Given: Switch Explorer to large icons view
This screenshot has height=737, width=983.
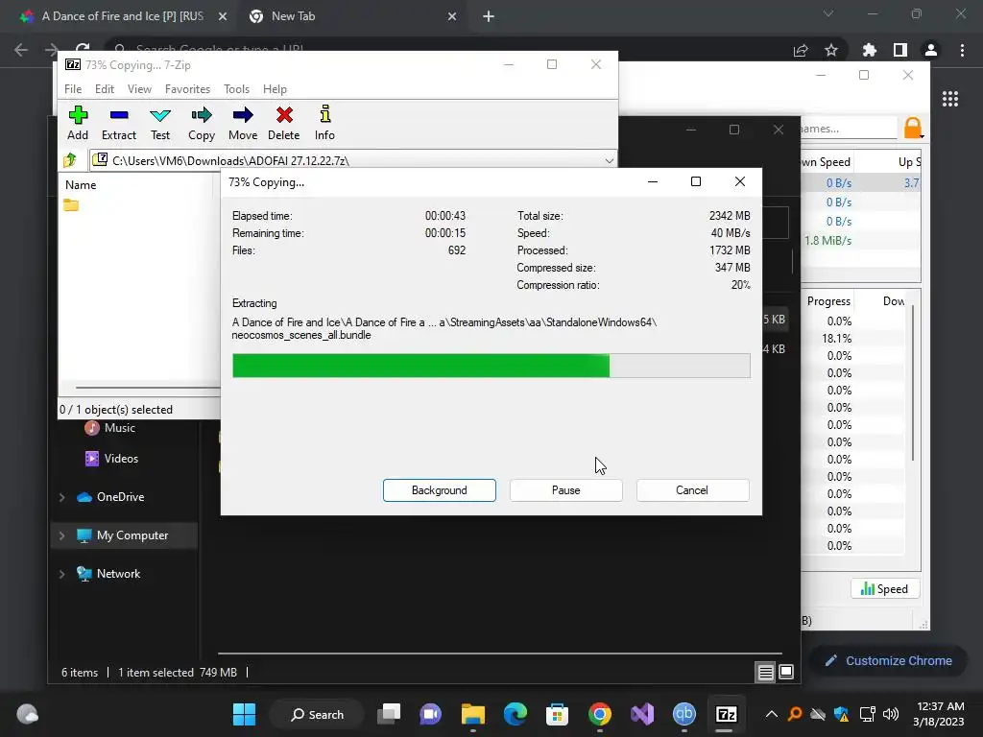Looking at the screenshot, I should tap(786, 673).
